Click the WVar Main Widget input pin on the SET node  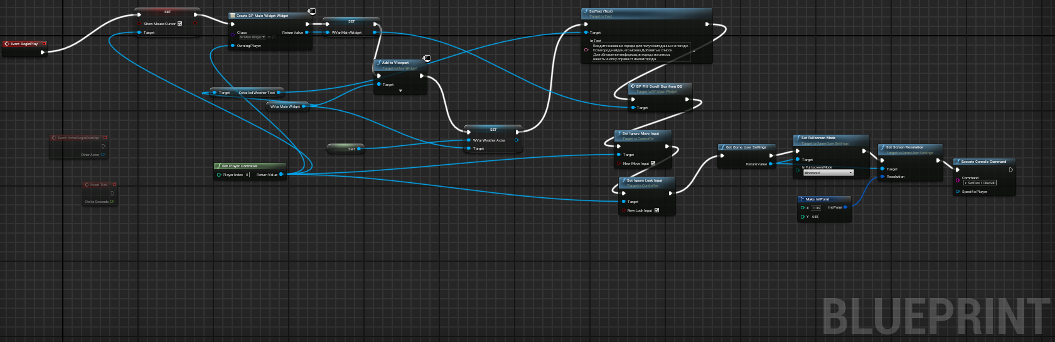click(328, 33)
